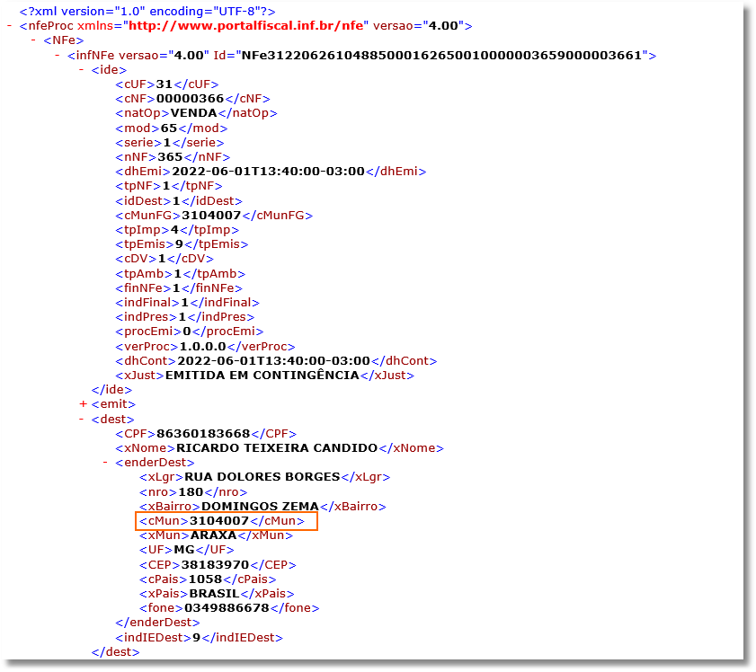Click the indFinal element line
The image size is (756, 672).
[x=188, y=303]
